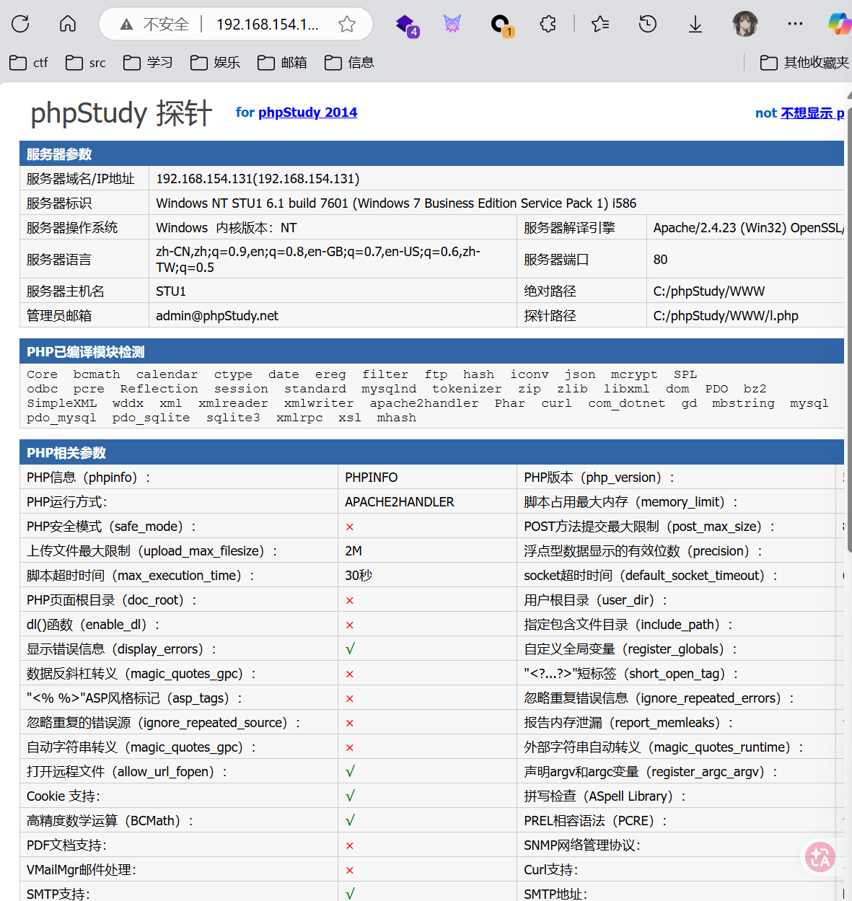This screenshot has width=852, height=901.
Task: Click the Cookie 支持 green checkmark
Action: click(350, 796)
